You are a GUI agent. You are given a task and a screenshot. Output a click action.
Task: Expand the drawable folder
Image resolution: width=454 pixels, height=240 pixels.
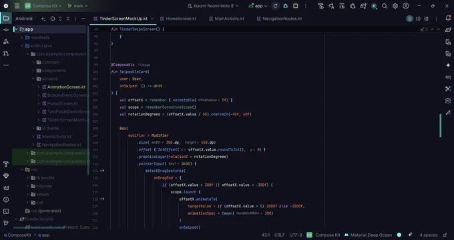click(x=27, y=178)
